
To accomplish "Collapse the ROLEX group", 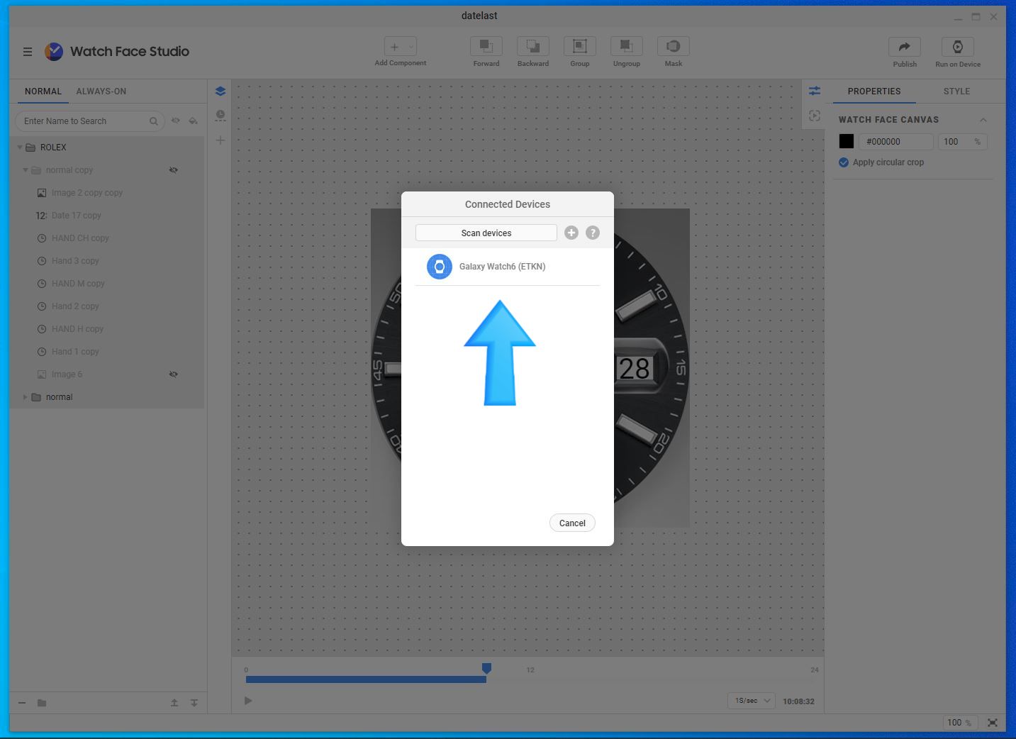I will (x=20, y=148).
